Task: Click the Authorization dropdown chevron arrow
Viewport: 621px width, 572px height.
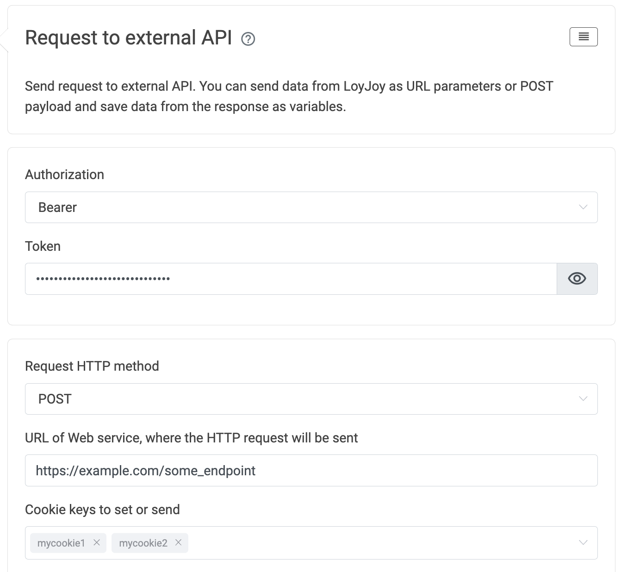Action: click(583, 207)
